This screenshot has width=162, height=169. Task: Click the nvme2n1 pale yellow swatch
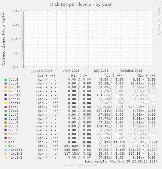click(x=6, y=158)
